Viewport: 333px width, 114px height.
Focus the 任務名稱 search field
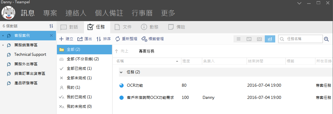[301, 39]
